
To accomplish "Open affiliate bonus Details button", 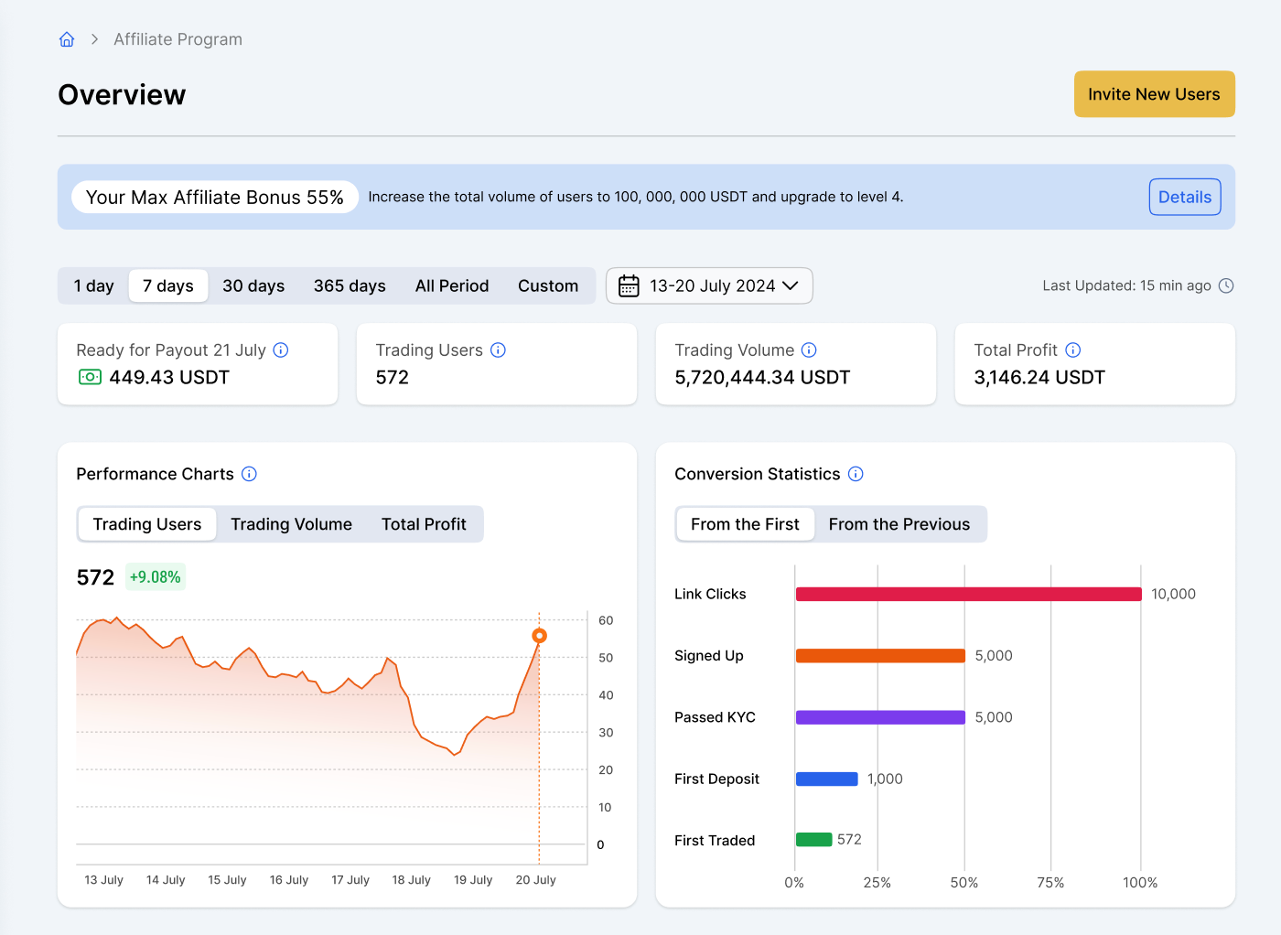I will [1184, 197].
